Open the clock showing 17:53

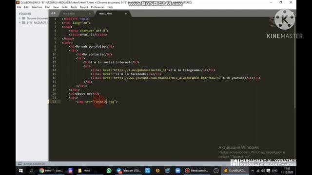(287, 171)
